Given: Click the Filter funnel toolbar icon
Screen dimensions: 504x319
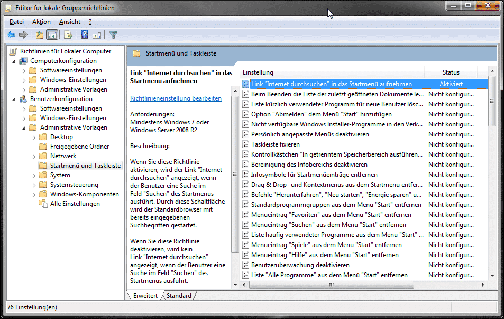Looking at the screenshot, I should (113, 35).
